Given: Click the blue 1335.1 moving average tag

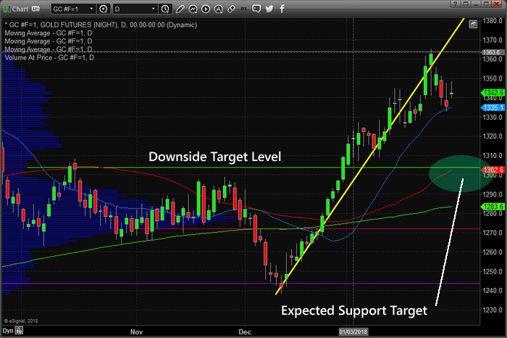Looking at the screenshot, I should (493, 107).
